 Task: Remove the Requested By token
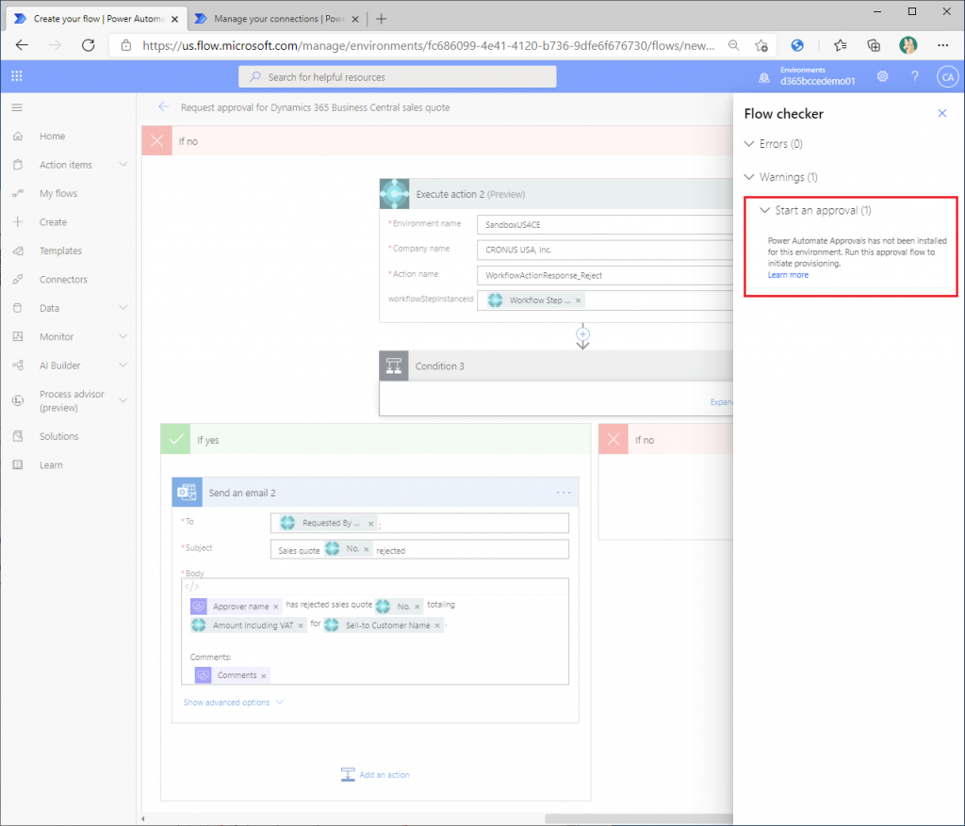pos(371,524)
